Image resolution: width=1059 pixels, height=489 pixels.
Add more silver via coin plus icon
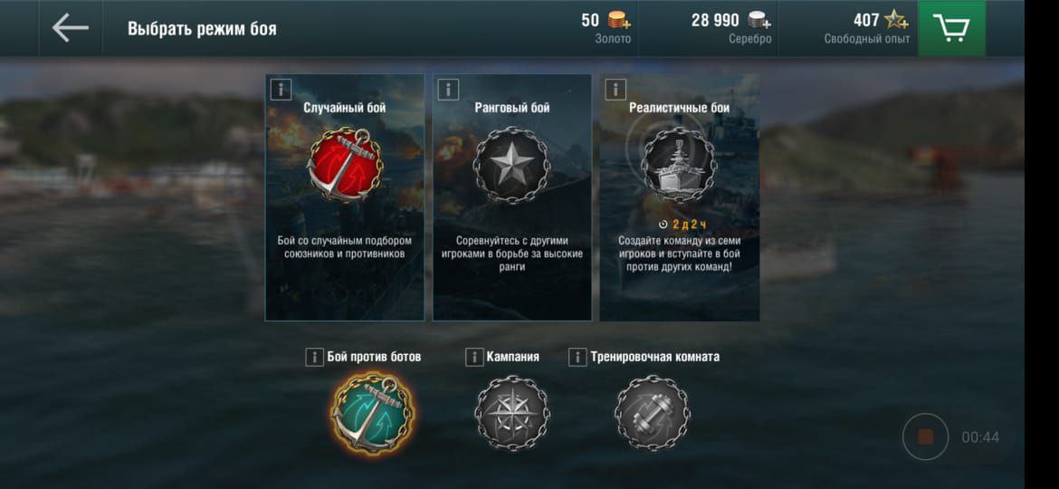pyautogui.click(x=759, y=20)
